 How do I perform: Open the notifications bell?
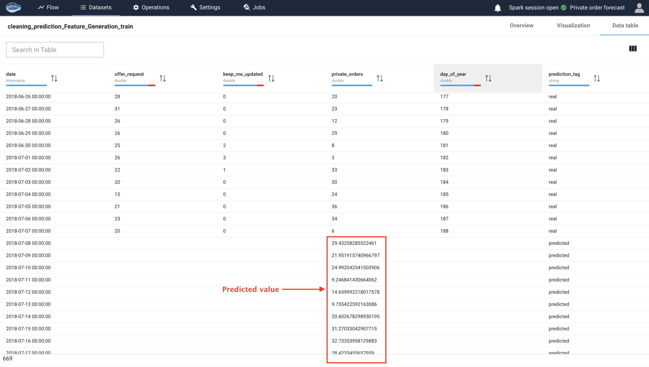coord(497,8)
